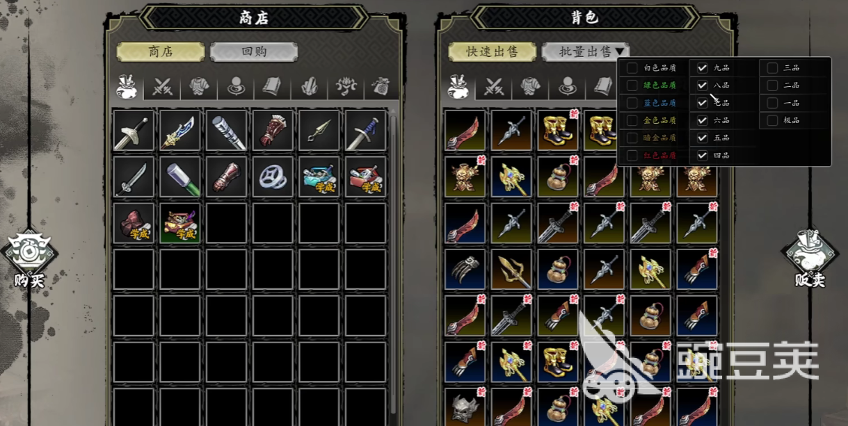The image size is (848, 426).
Task: Open the armor category tab in shop
Action: 199,87
